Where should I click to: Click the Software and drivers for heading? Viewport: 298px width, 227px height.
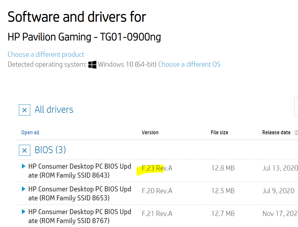(x=77, y=17)
